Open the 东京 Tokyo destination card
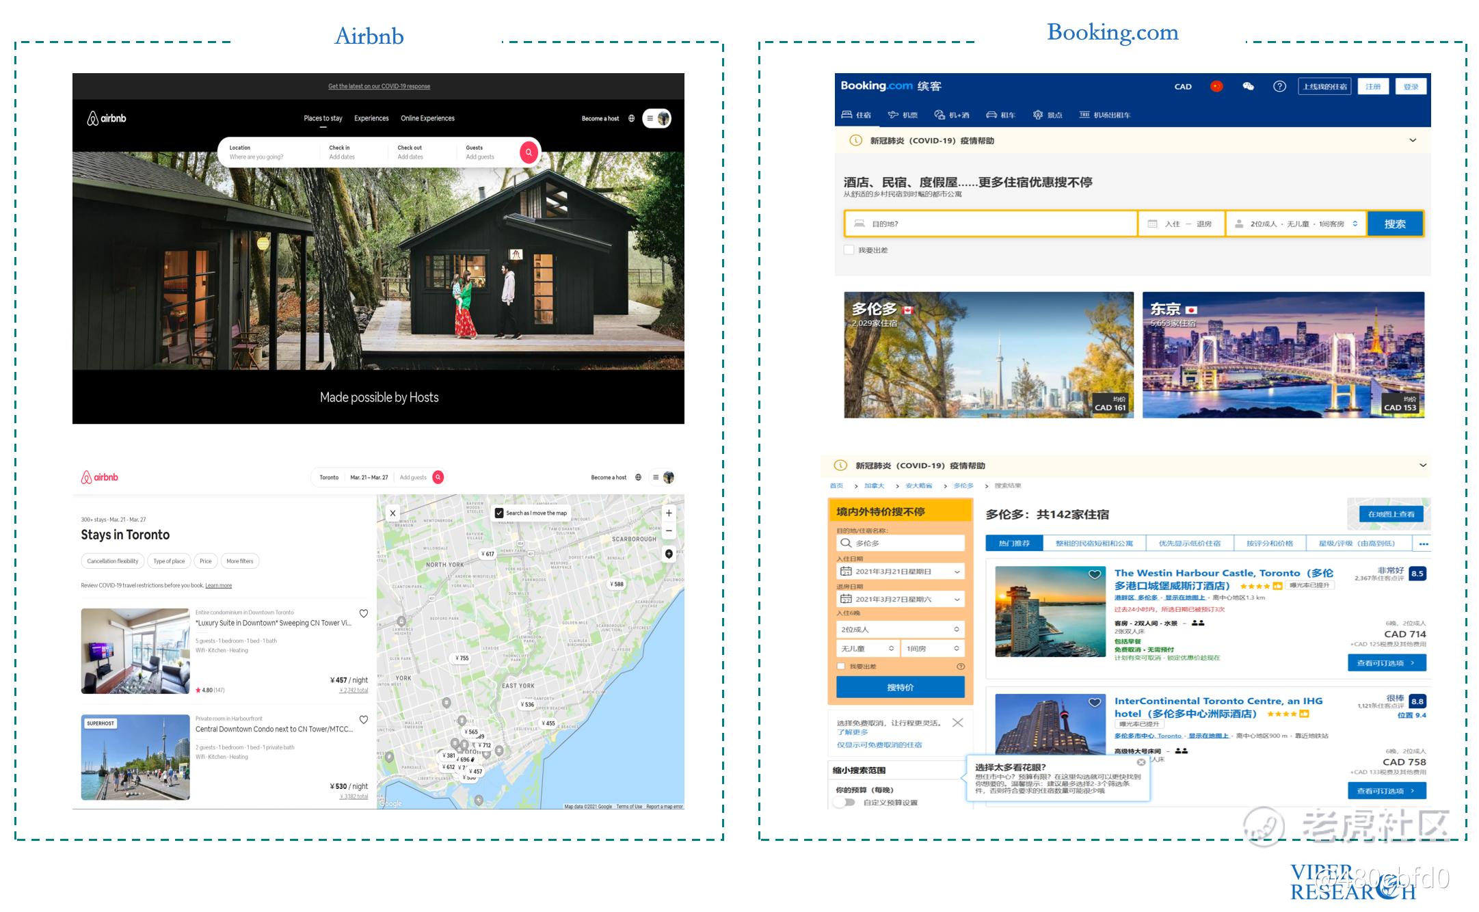This screenshot has height=912, width=1479. 1283,355
